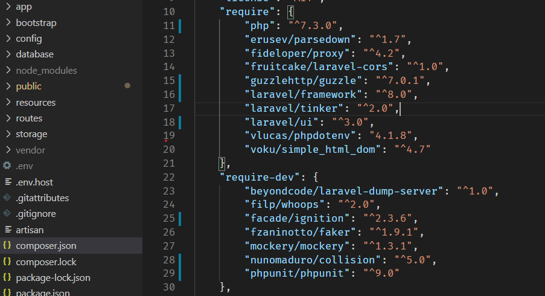The height and width of the screenshot is (296, 545).
Task: Select the public folder
Action: 28,86
